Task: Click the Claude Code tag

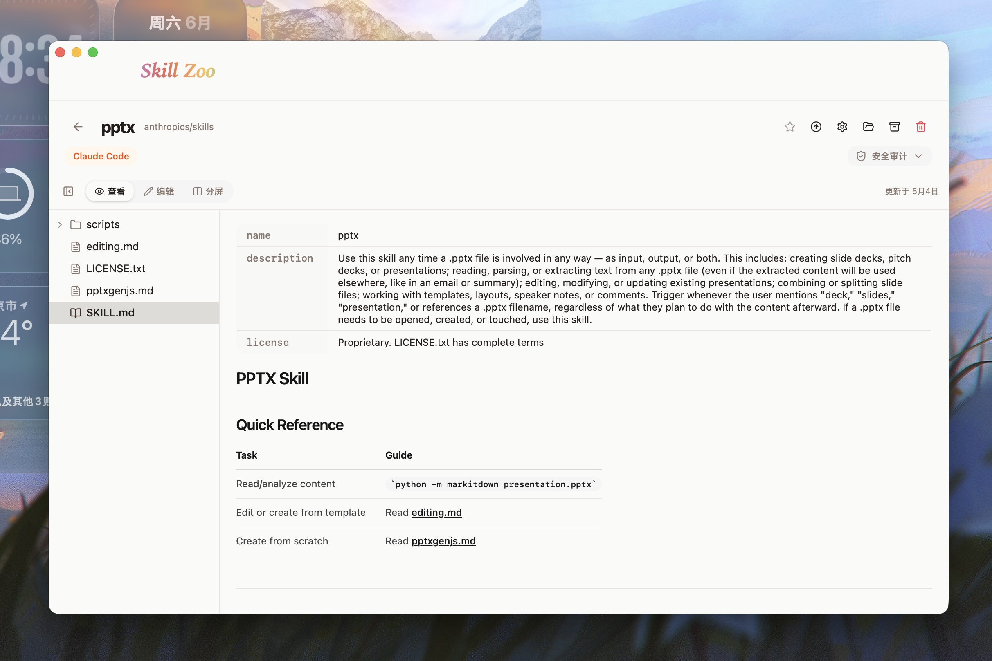Action: [x=101, y=157]
